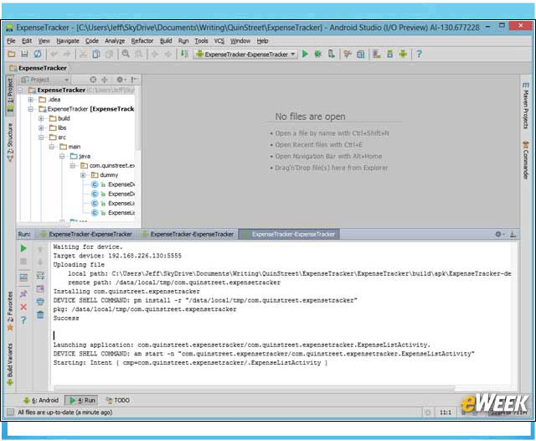Open the Project panel settings gear dropdown

121,80
